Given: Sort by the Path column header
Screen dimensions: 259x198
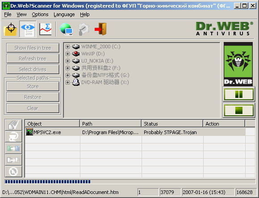Looking at the screenshot, I should 111,124.
